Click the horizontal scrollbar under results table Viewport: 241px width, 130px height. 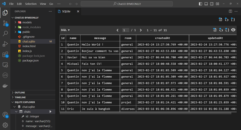(x=145, y=113)
